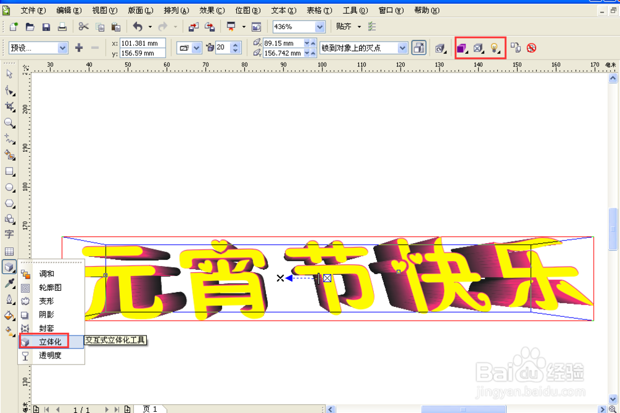Switch to page tab 页 1

tap(151, 409)
